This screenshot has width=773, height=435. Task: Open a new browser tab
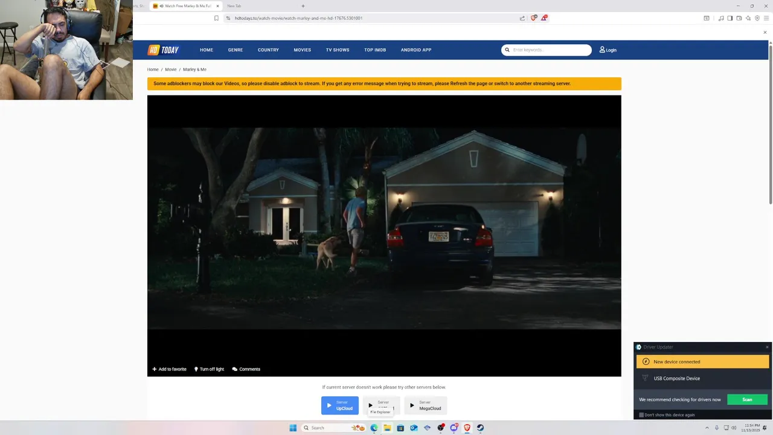[x=303, y=6]
